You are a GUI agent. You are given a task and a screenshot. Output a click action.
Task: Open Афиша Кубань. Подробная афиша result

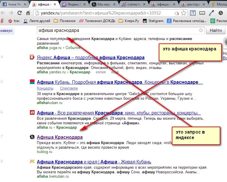pos(120,82)
